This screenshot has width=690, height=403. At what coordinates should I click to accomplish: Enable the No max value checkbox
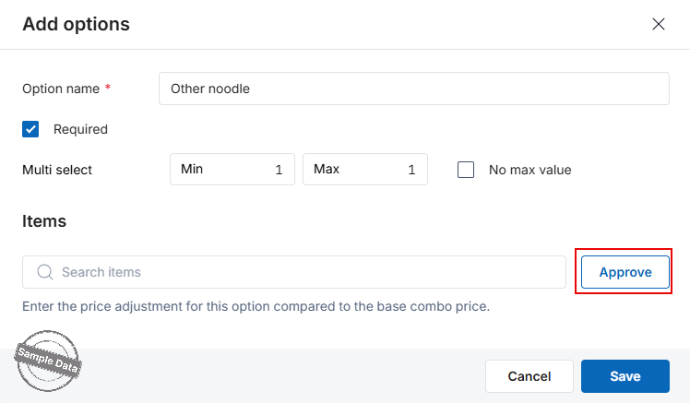(x=466, y=170)
